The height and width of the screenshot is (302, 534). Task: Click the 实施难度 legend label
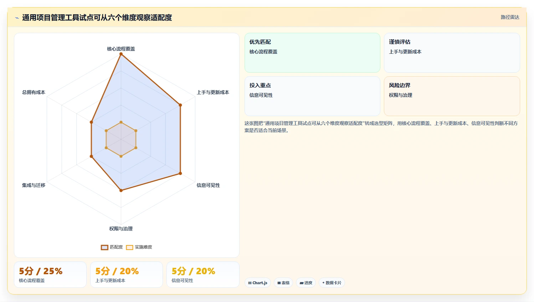point(143,247)
